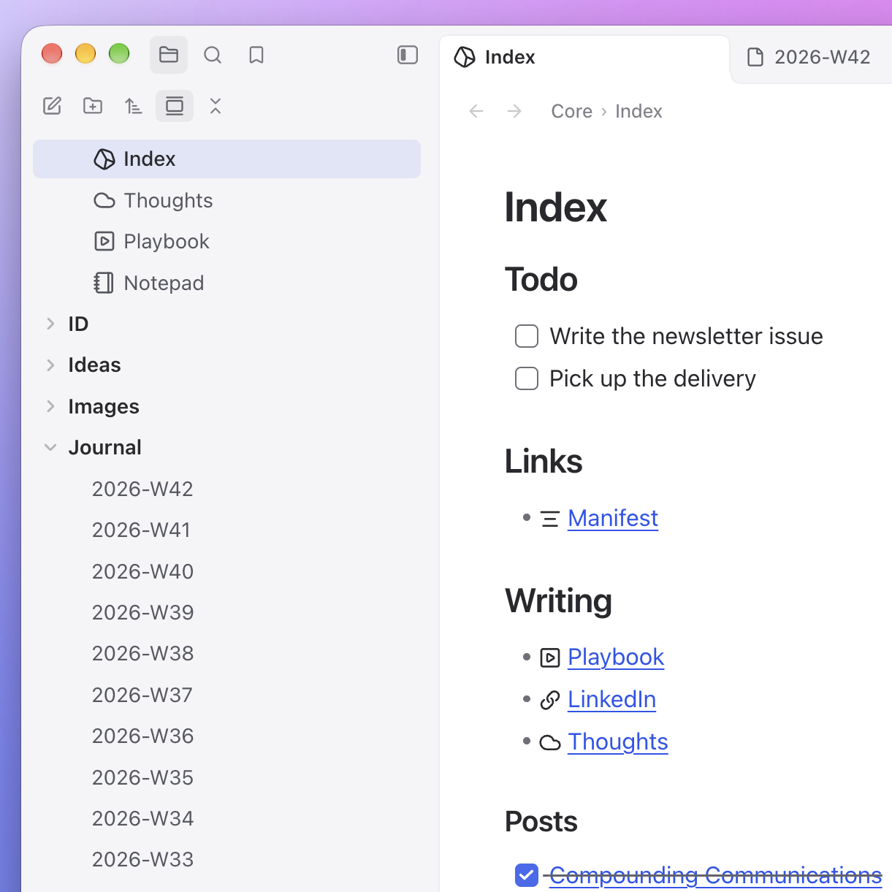Create a new folder icon
Viewport: 892px width, 892px height.
click(x=93, y=106)
